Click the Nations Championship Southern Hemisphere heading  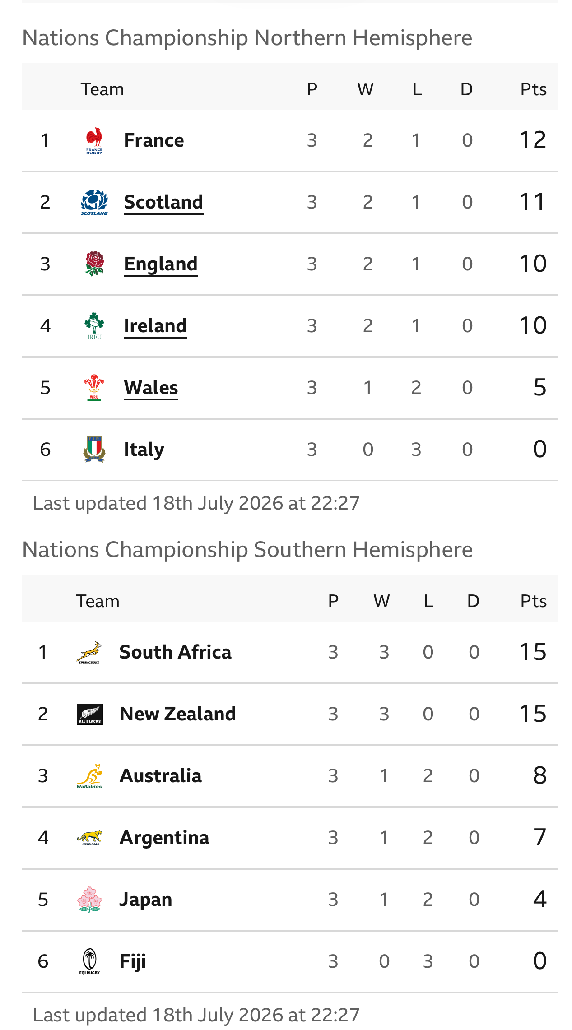[247, 550]
